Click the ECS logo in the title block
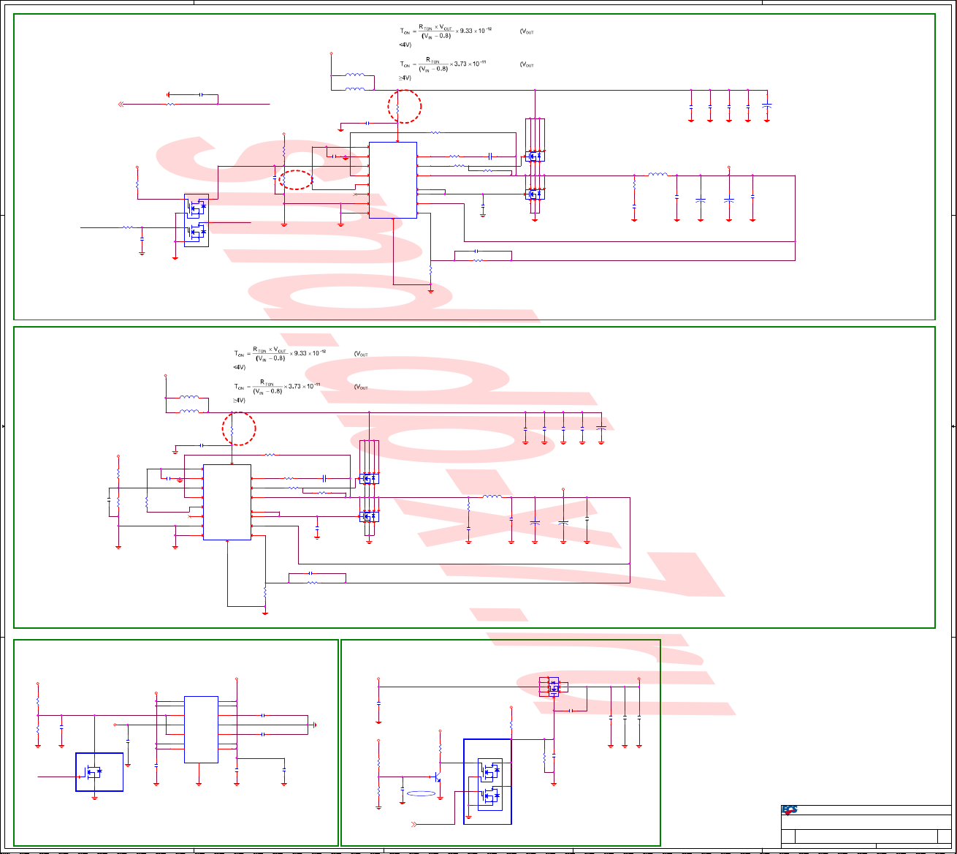This screenshot has width=957, height=854. coord(790,810)
